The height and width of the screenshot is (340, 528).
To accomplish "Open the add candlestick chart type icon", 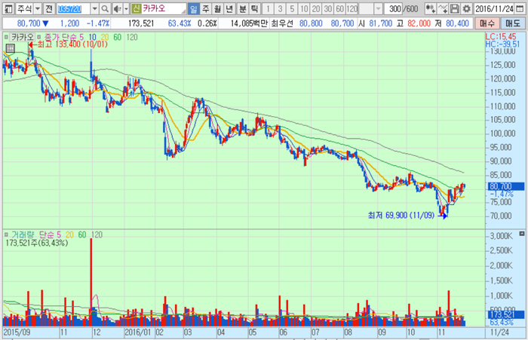I will coord(431,9).
